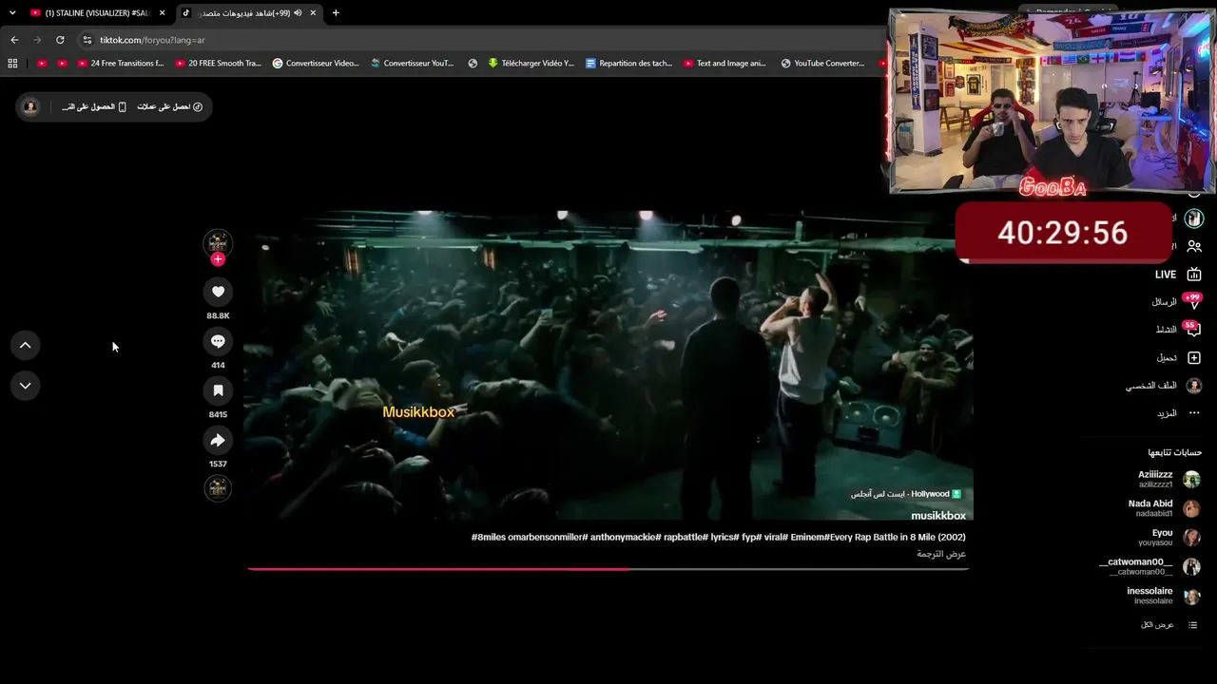The image size is (1217, 684).
Task: Open the Télécharger Vidéo Y... bookmark
Action: pos(531,64)
